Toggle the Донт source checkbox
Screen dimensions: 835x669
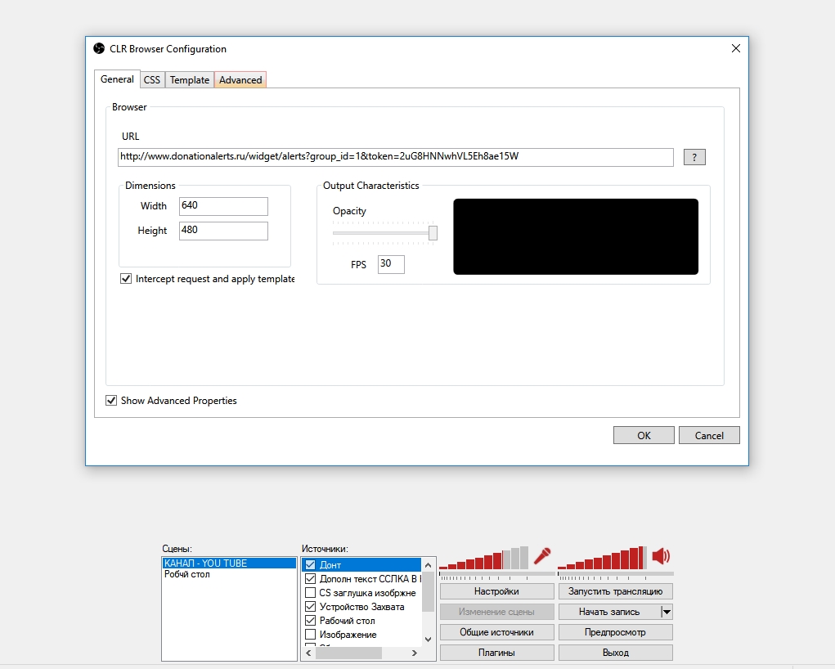tap(311, 564)
